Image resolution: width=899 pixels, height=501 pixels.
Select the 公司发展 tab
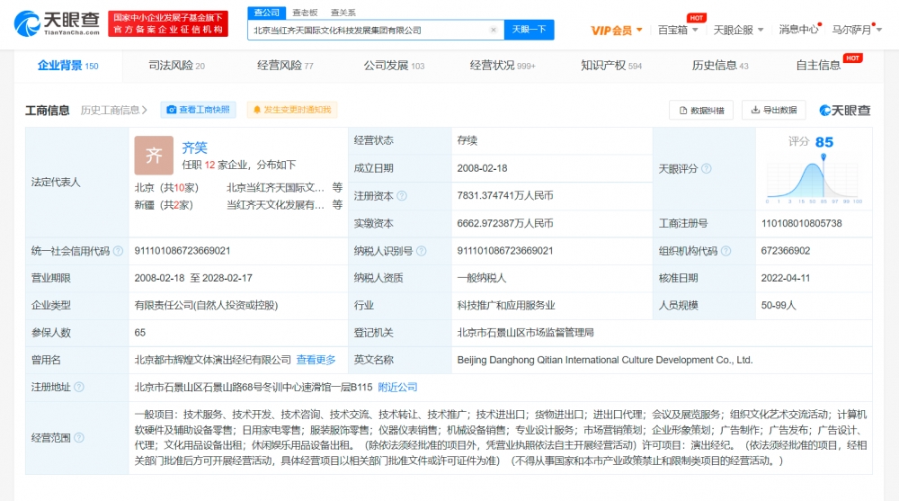[394, 66]
